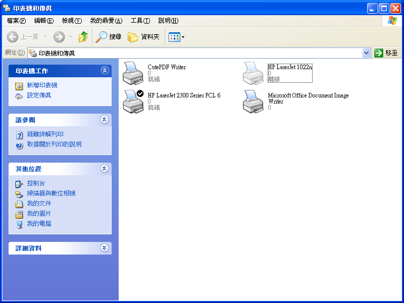The height and width of the screenshot is (303, 404).
Task: Click the 移至 go button
Action: [386, 53]
